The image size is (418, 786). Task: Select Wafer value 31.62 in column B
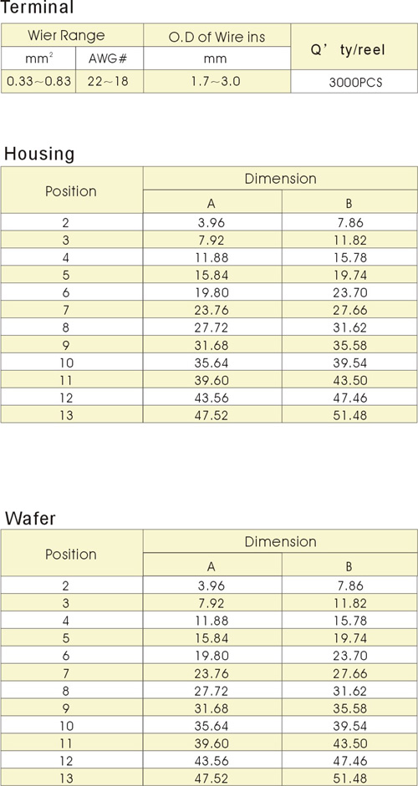click(349, 690)
